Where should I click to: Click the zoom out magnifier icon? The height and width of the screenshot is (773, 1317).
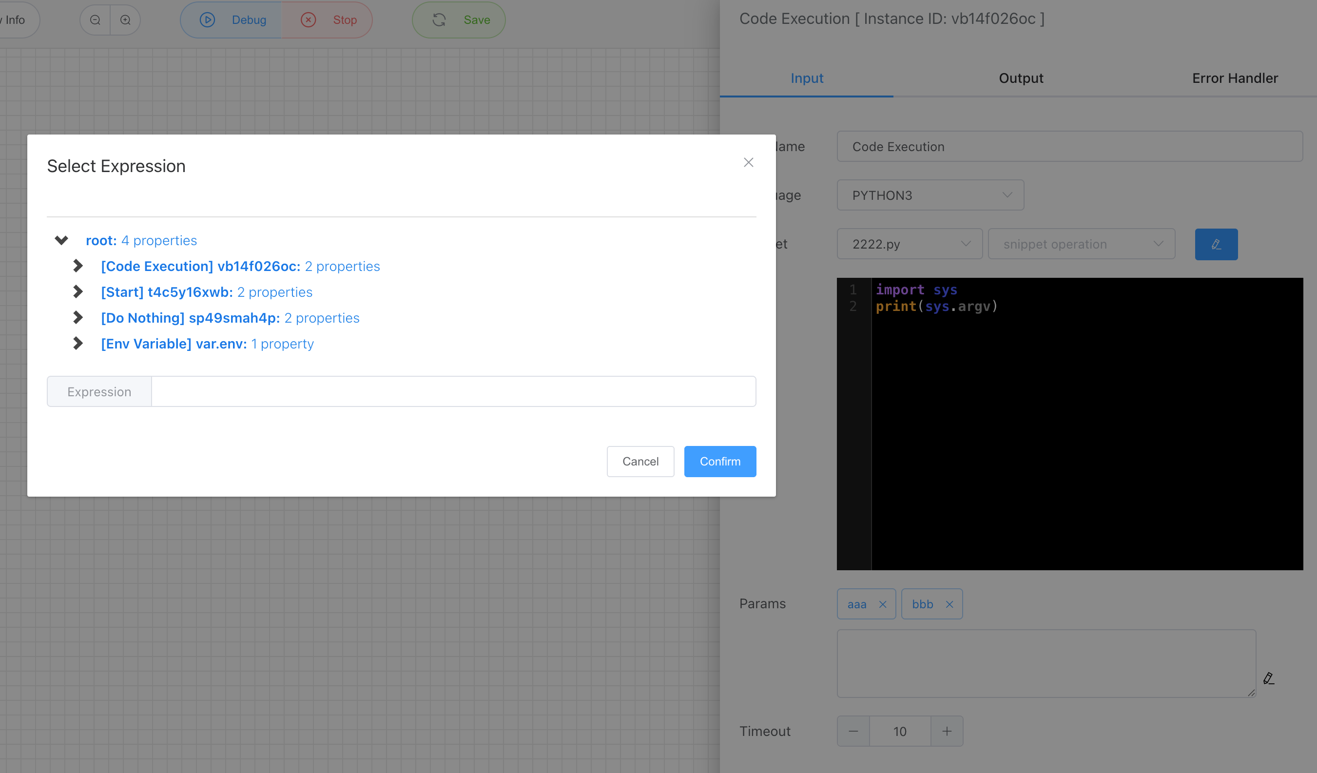click(95, 20)
